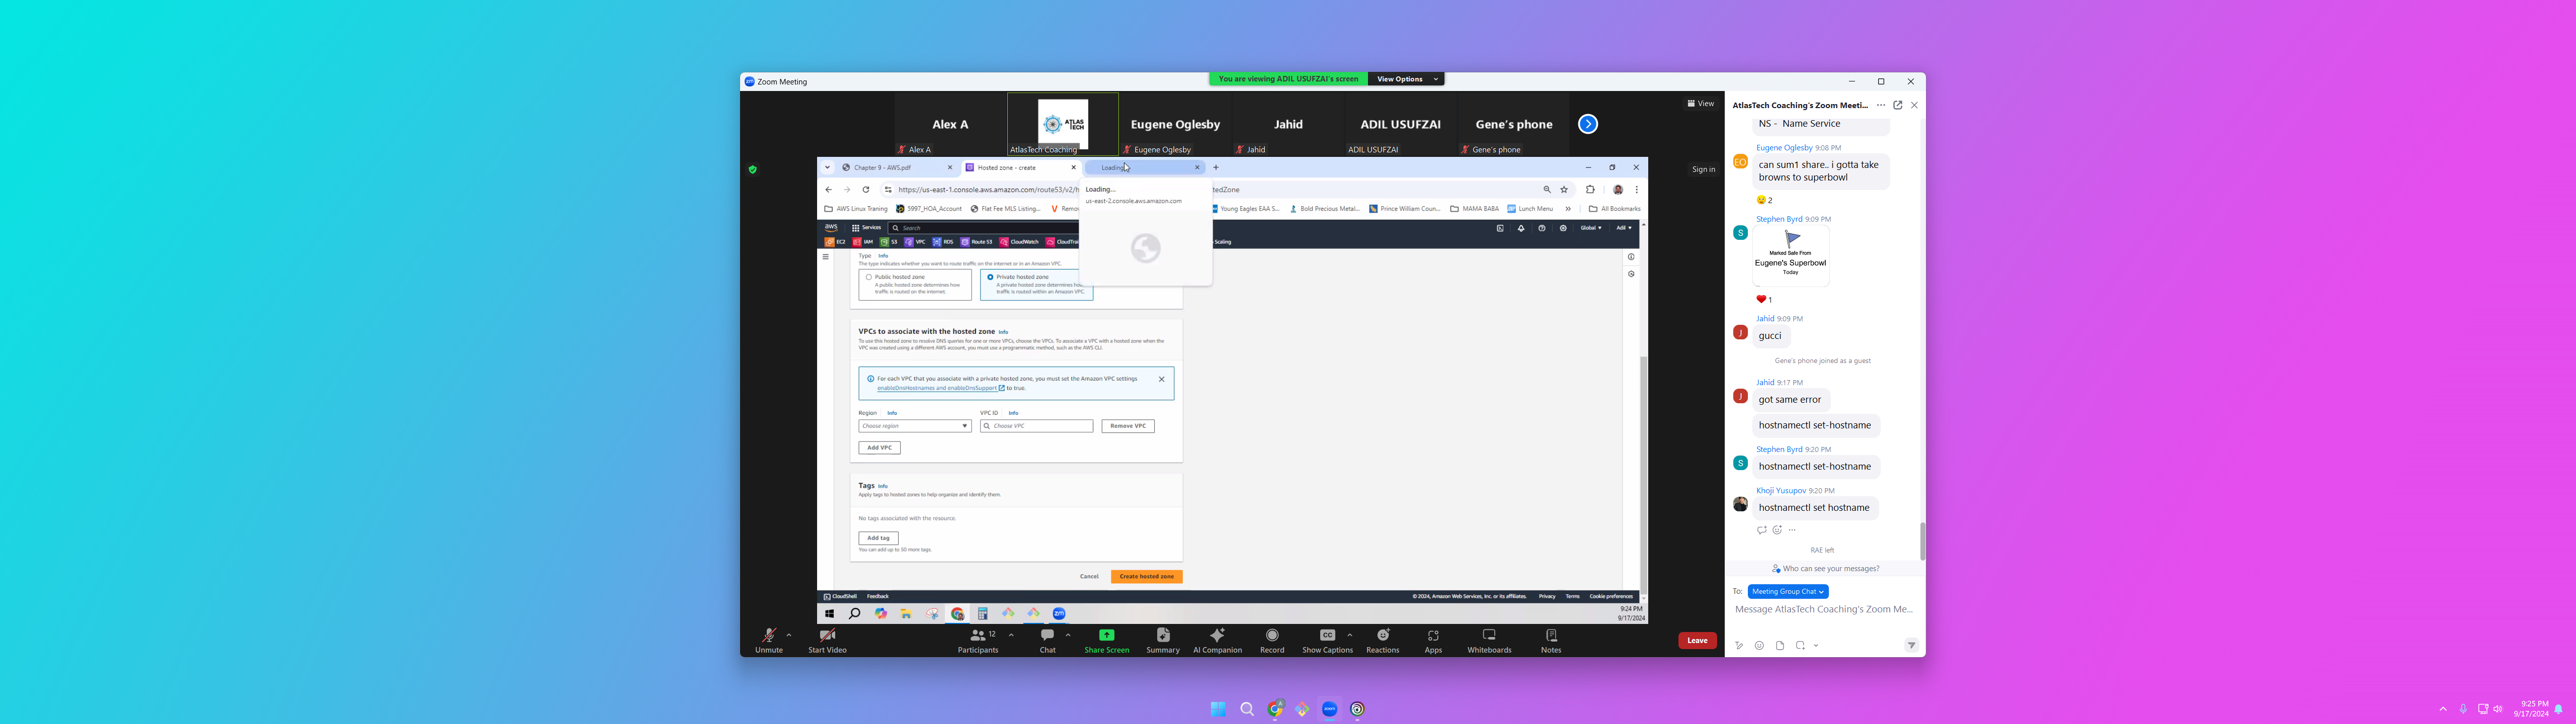The image size is (2576, 724).
Task: Pop out the chat panel
Action: [1897, 105]
